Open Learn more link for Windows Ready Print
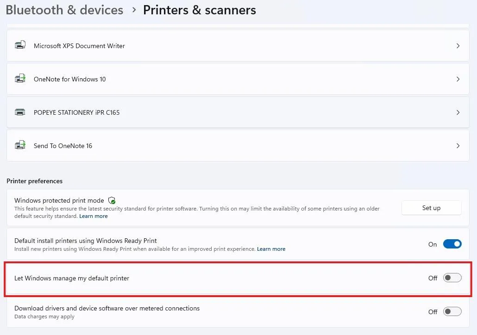This screenshot has height=335, width=477. tap(271, 249)
